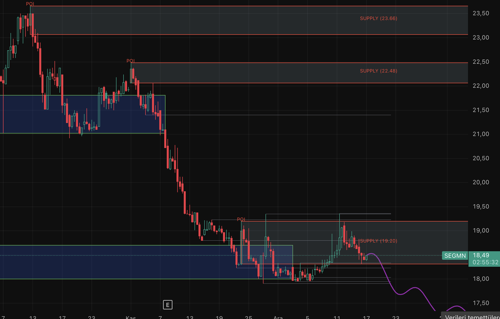Screen dimensions: 500x319
Task: Click the 22,50 price axis label
Action: click(x=481, y=62)
